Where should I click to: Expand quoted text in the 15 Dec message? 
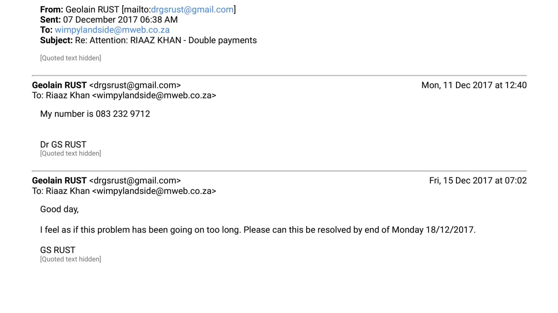[x=71, y=259]
